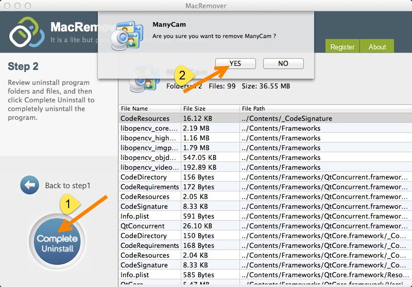The height and width of the screenshot is (287, 412).
Task: Select the CodeResources 2.05 KB row
Action: (265, 196)
